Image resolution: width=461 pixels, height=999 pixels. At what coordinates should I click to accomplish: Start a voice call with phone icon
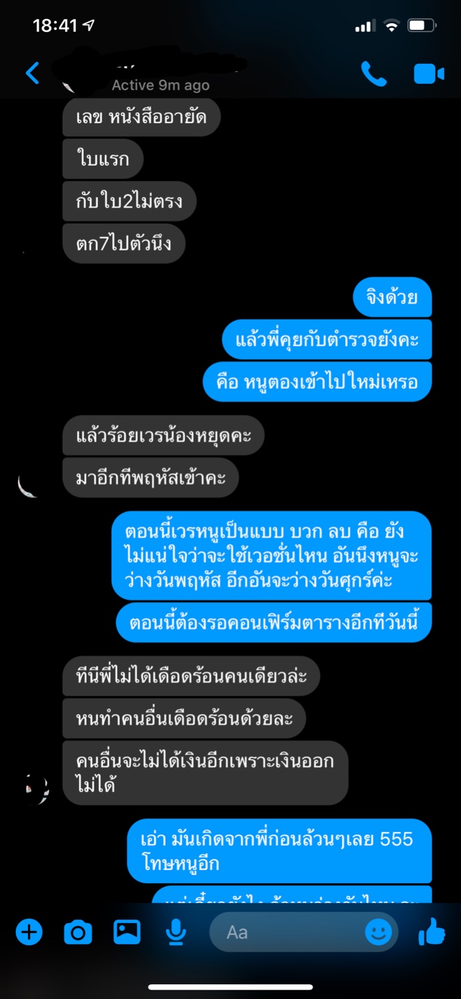coord(374,73)
